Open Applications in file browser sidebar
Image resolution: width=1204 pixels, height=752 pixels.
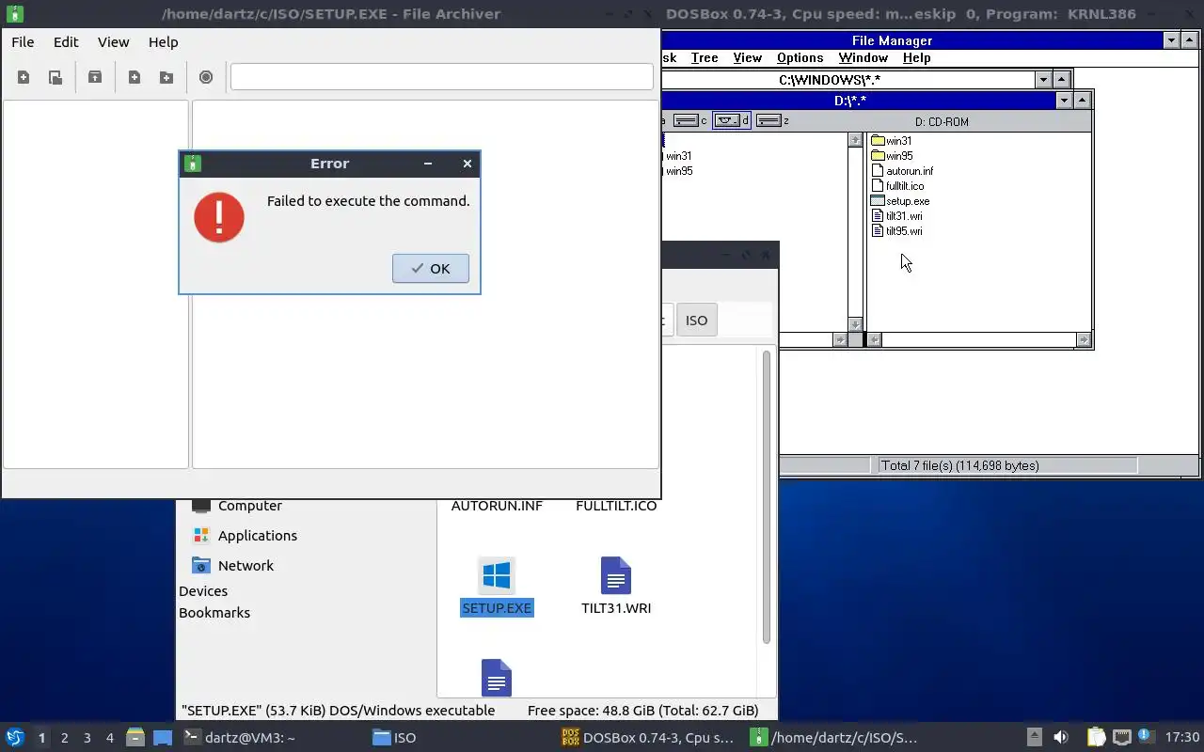tap(245, 536)
